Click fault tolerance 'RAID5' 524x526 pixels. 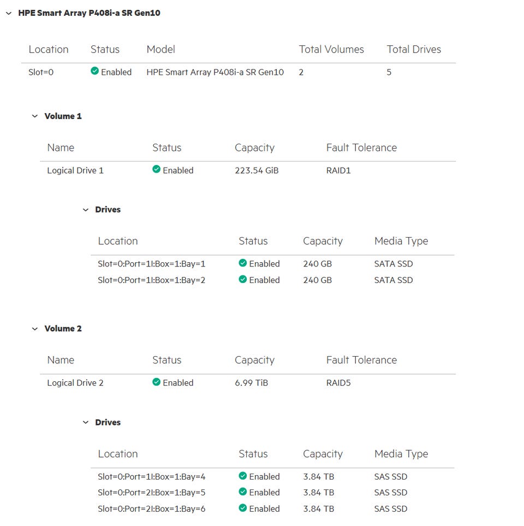(x=338, y=383)
